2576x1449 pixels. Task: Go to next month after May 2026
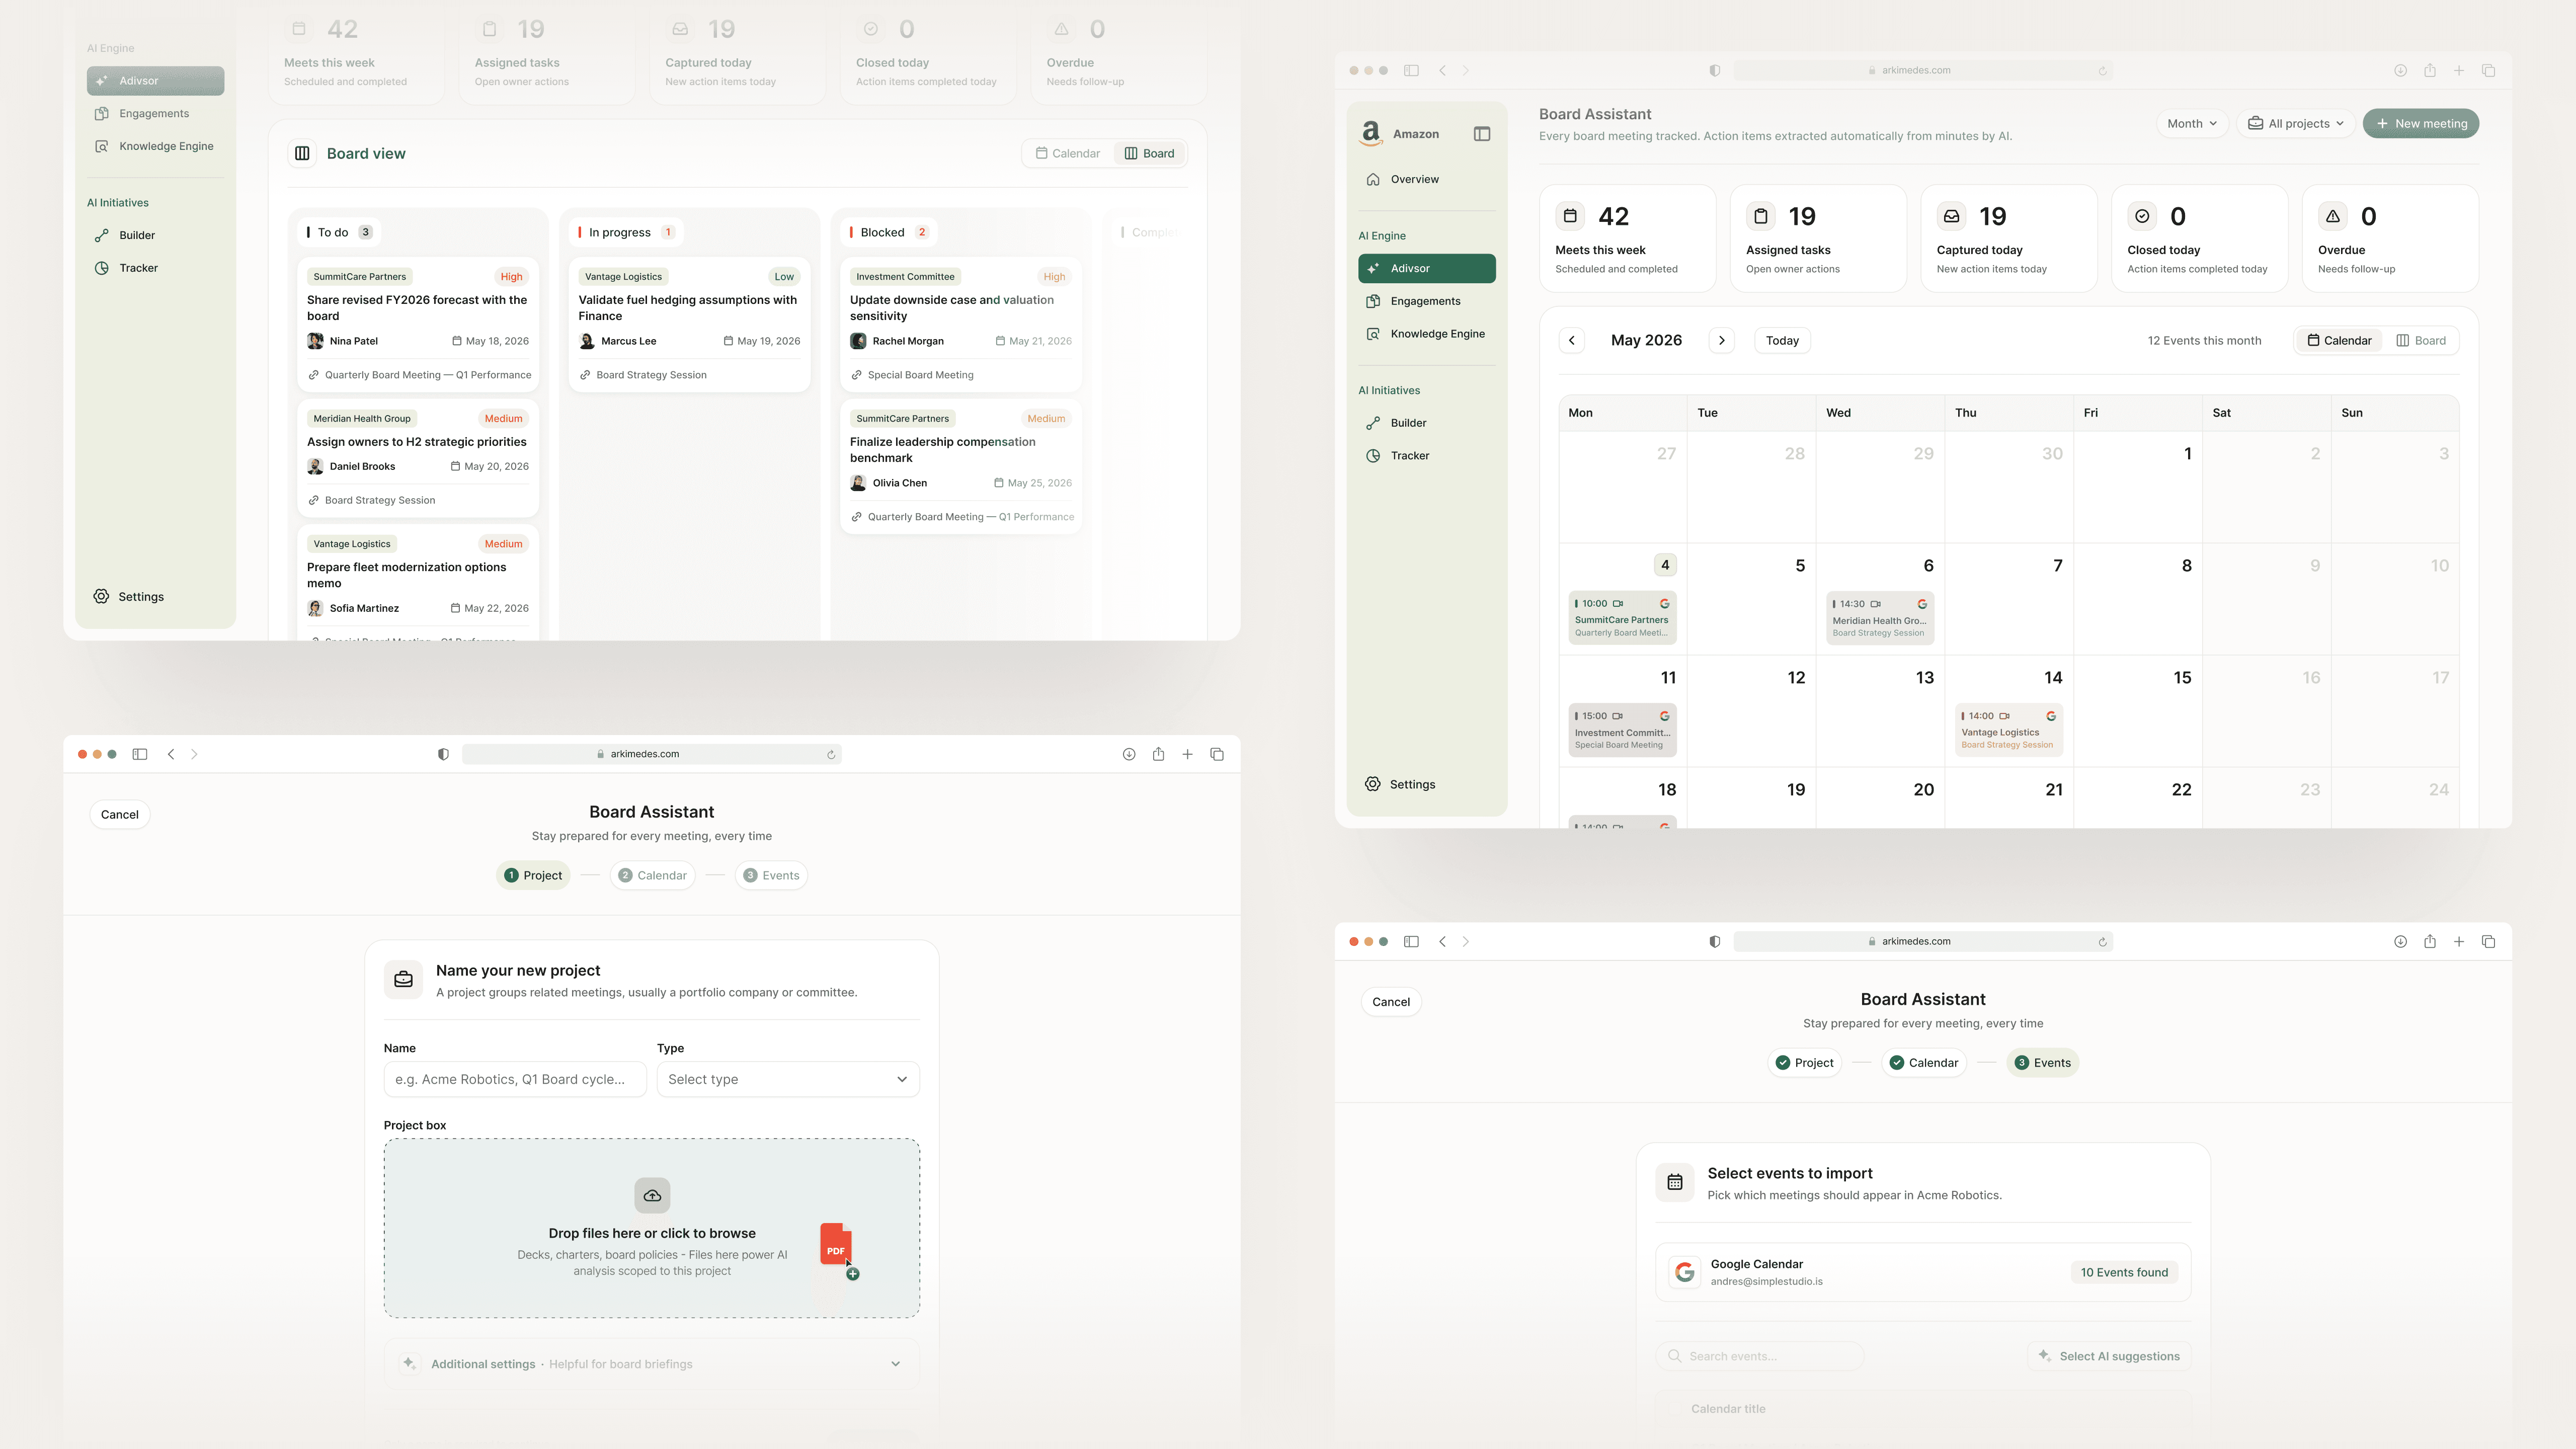coord(1721,341)
